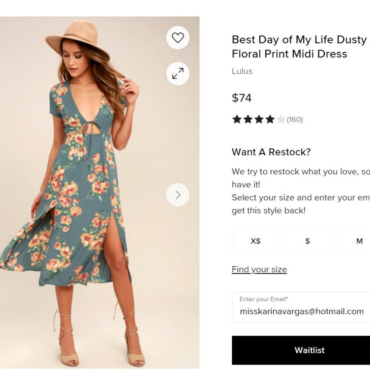Open the Find your size guide
The height and width of the screenshot is (370, 370).
click(259, 269)
